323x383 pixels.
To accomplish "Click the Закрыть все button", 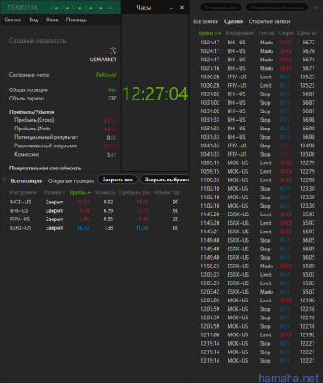I will [x=117, y=180].
